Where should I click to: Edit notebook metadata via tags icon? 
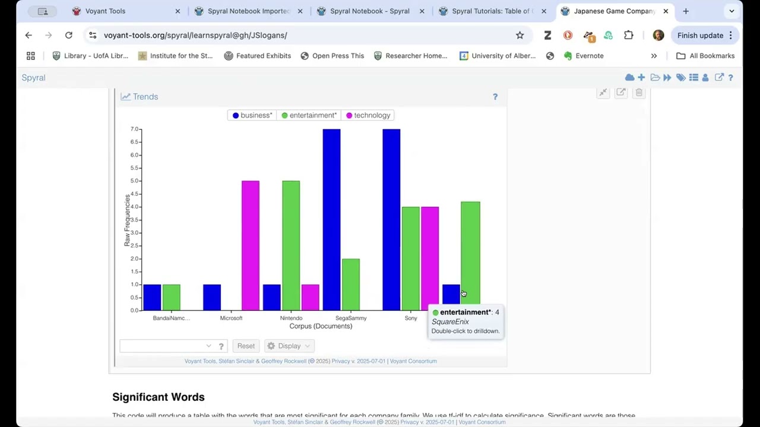tap(680, 78)
